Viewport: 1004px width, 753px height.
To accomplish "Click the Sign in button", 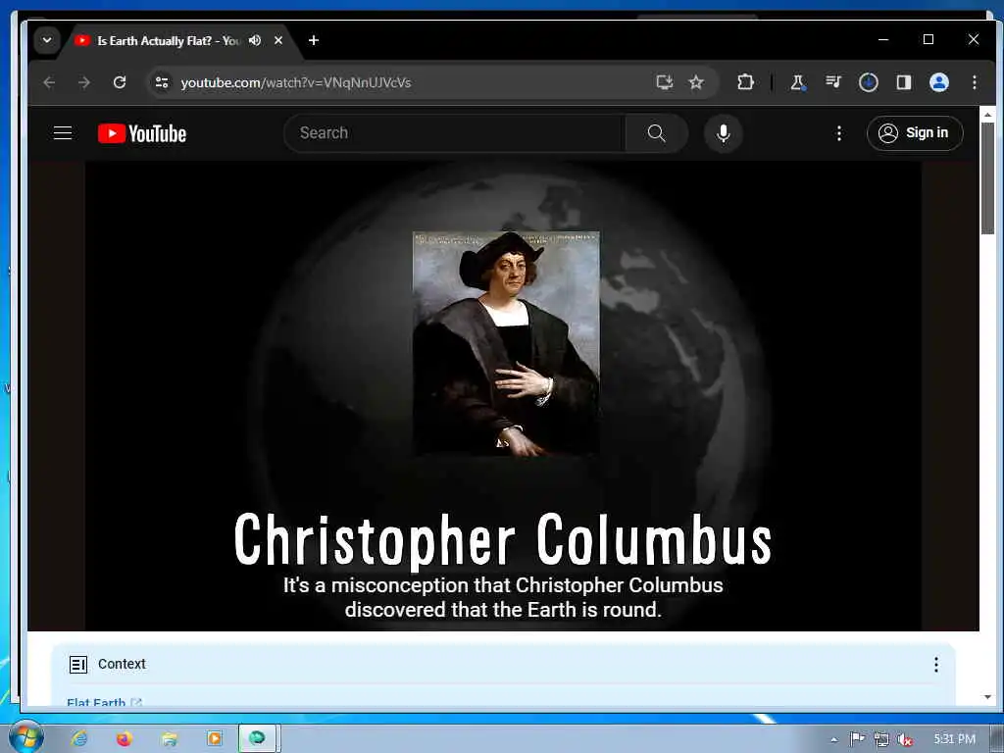I will click(915, 133).
